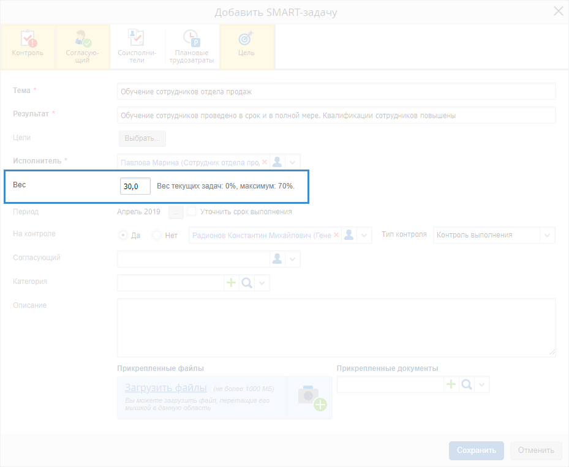Viewport: 569px width, 467px height.
Task: Click the Загрузить файлы link
Action: point(165,387)
